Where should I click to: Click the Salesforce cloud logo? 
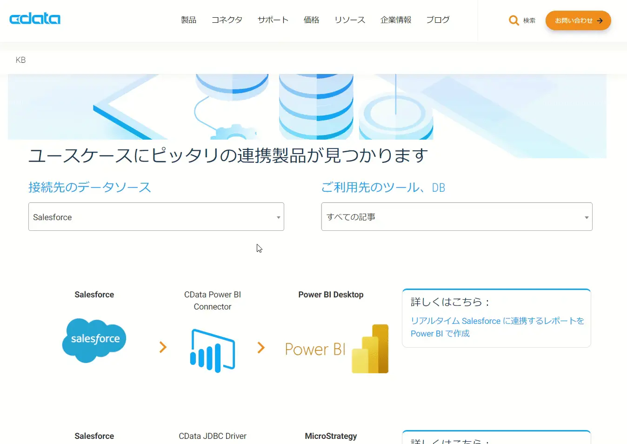click(x=94, y=340)
